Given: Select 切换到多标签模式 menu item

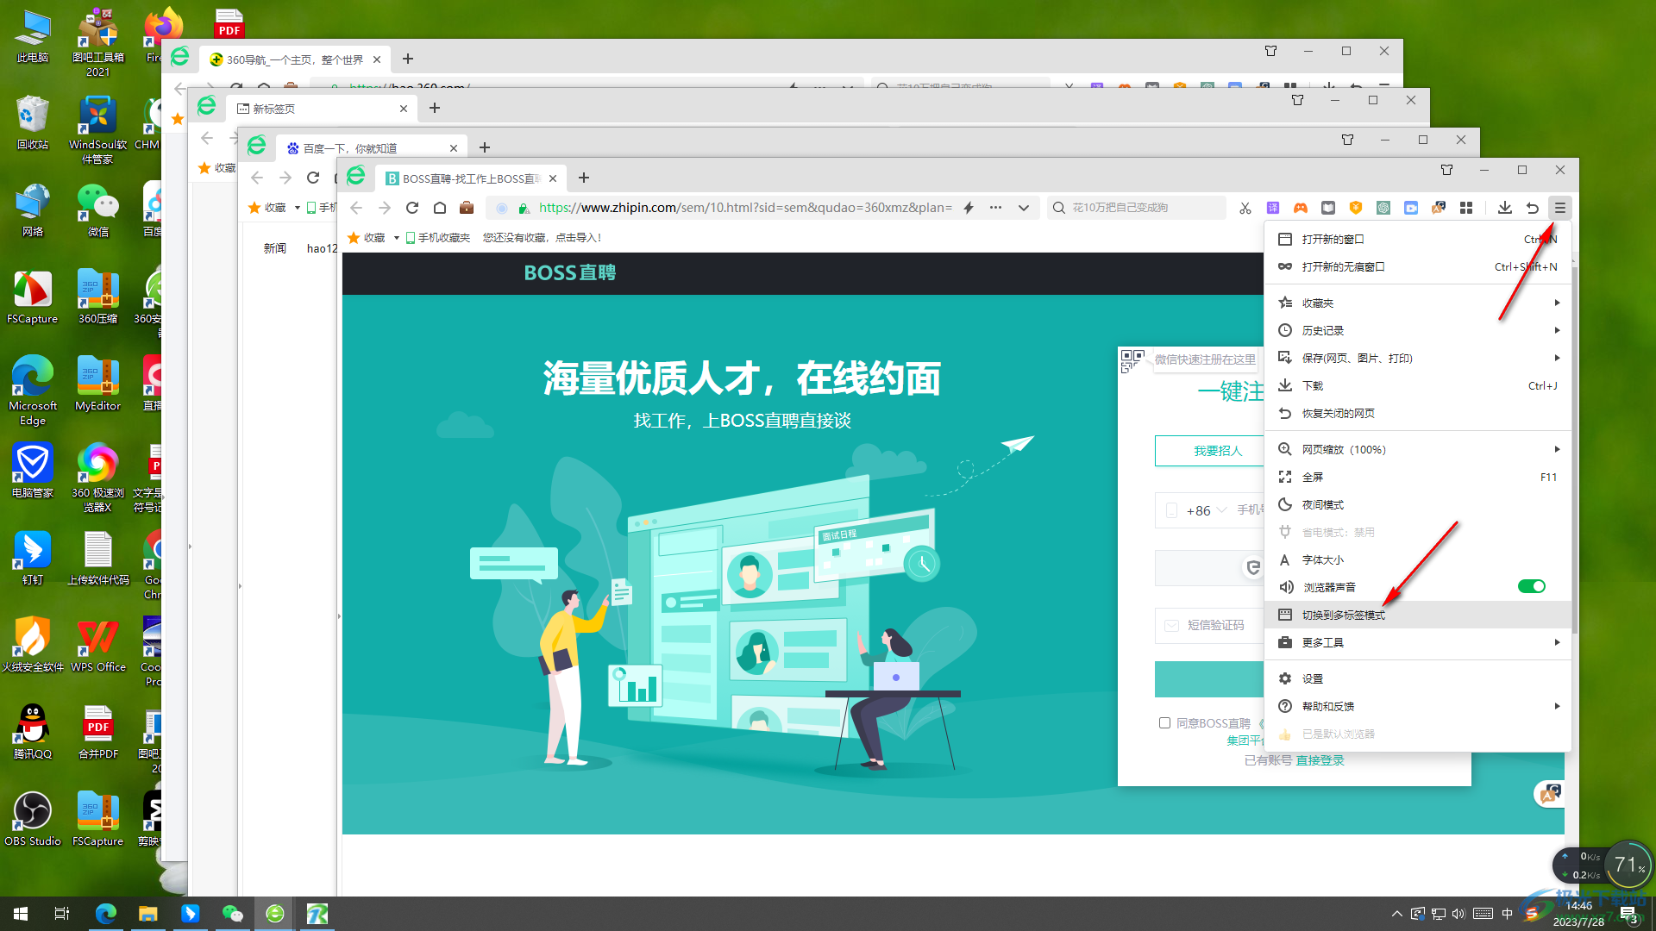Looking at the screenshot, I should (x=1418, y=615).
